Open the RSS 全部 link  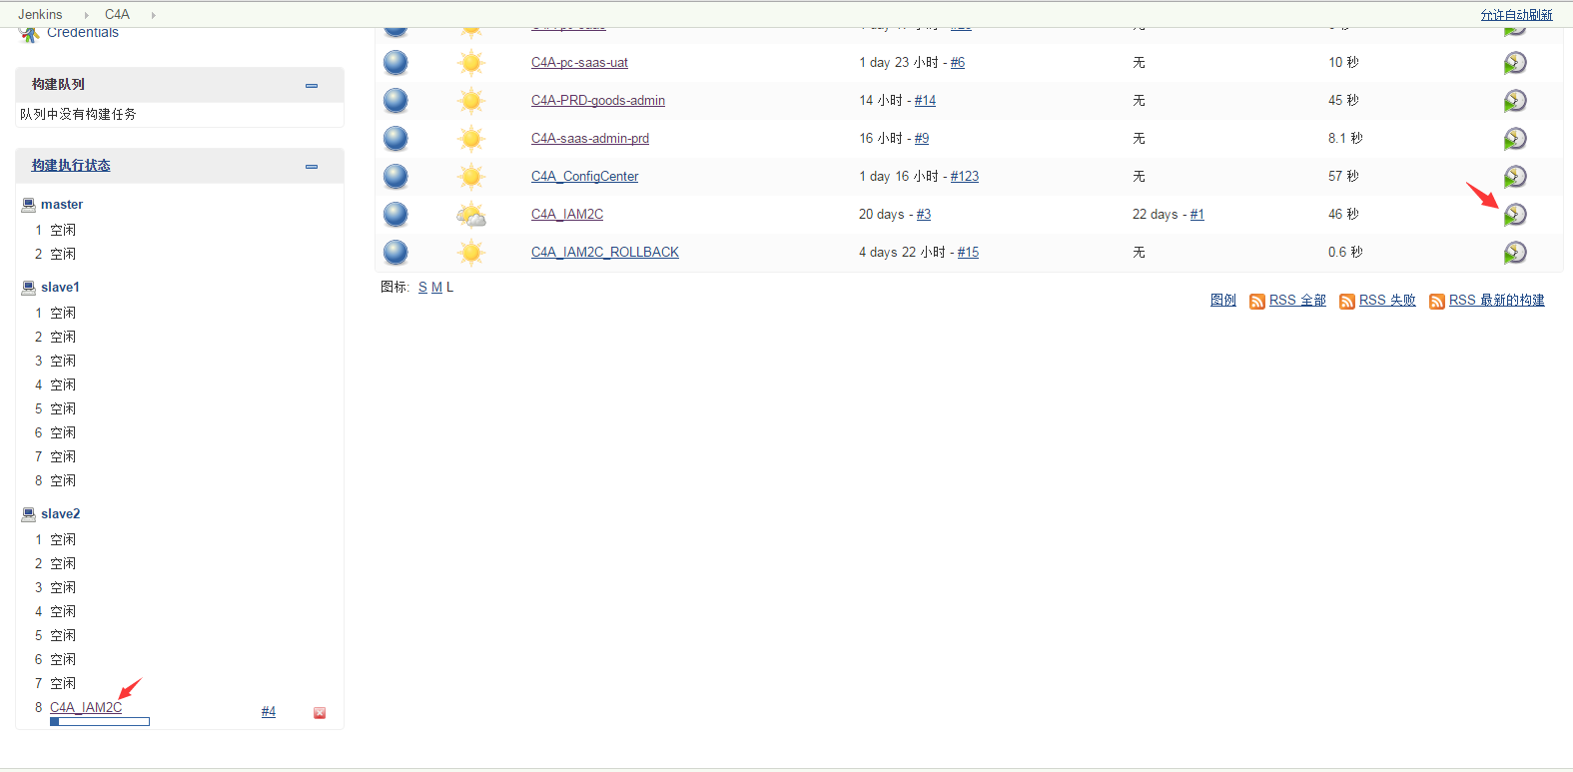point(1297,301)
